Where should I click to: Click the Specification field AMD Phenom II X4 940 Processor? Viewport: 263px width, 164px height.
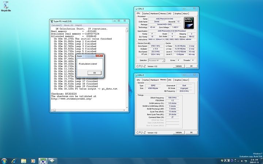(172, 31)
